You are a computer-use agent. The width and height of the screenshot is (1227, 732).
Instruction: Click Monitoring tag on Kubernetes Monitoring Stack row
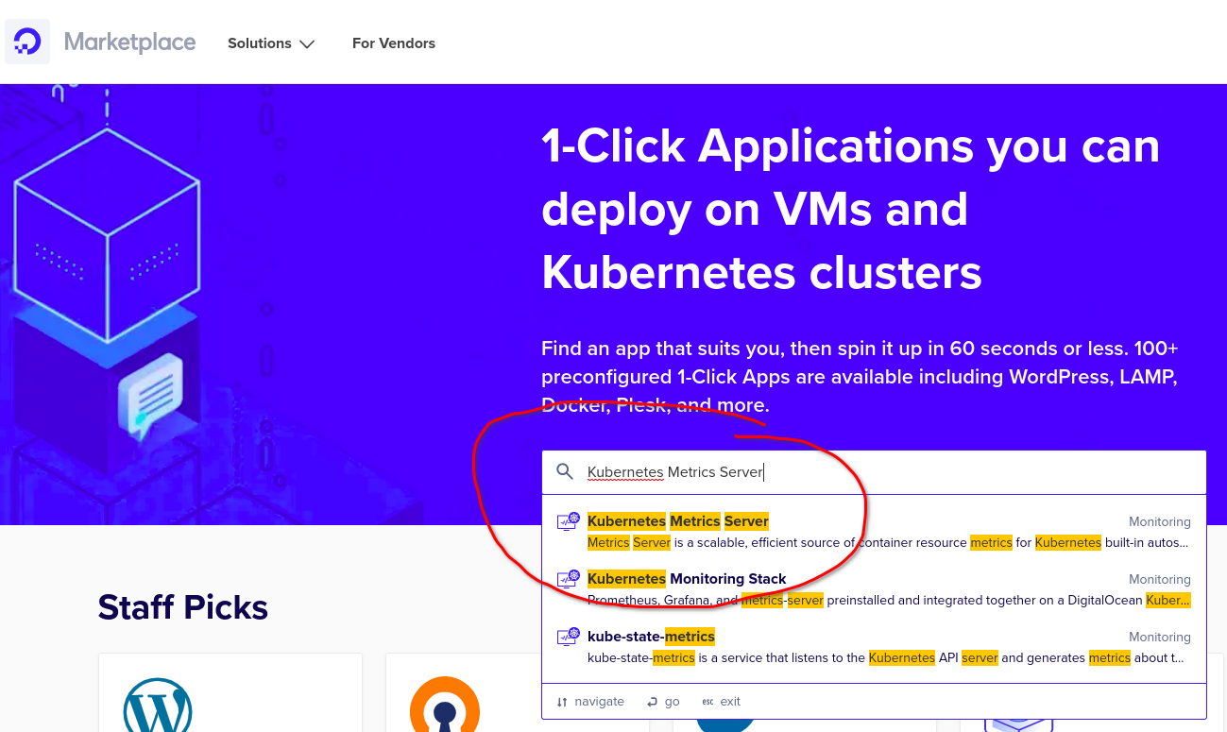tap(1160, 580)
